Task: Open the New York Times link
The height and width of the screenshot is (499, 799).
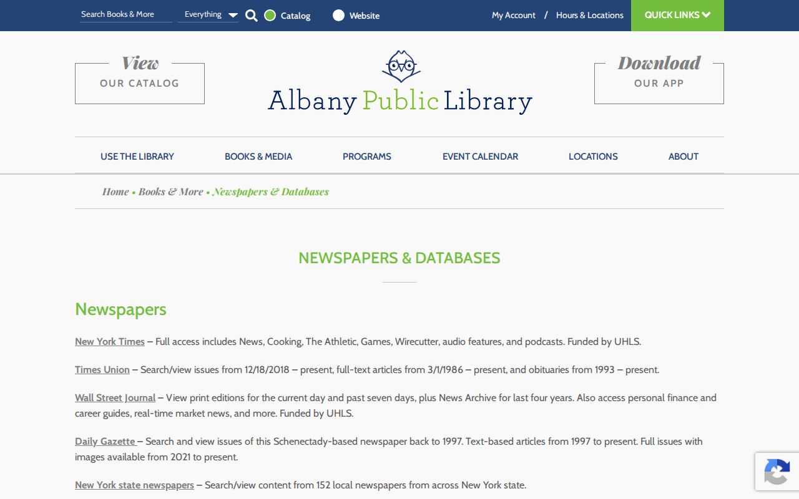Action: click(x=110, y=342)
